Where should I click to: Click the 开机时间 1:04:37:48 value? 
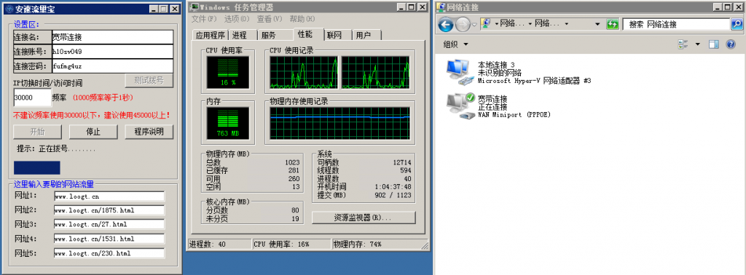tap(393, 187)
